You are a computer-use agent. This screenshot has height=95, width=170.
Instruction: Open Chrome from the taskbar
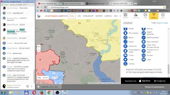click(49, 93)
